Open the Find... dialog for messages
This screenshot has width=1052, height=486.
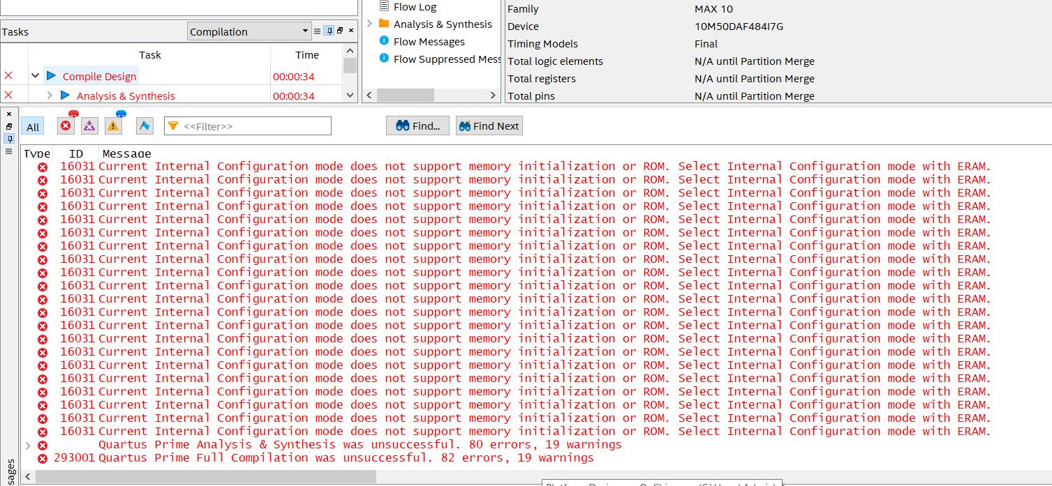point(417,126)
